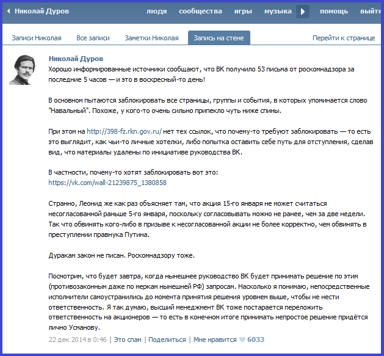The width and height of the screenshot is (384, 356).
Task: Switch to Заметки Николая tab
Action: tap(151, 38)
